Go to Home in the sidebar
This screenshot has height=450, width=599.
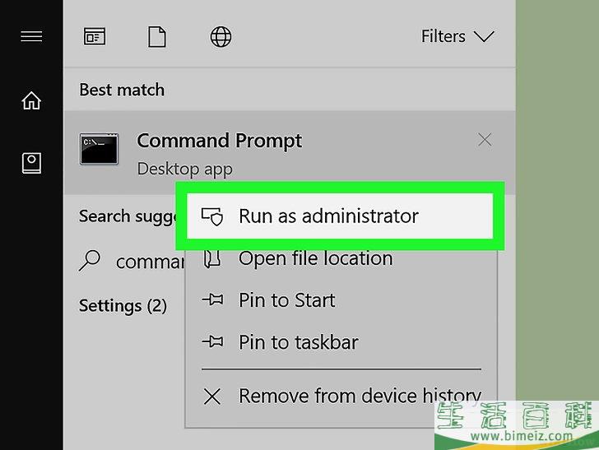[31, 100]
